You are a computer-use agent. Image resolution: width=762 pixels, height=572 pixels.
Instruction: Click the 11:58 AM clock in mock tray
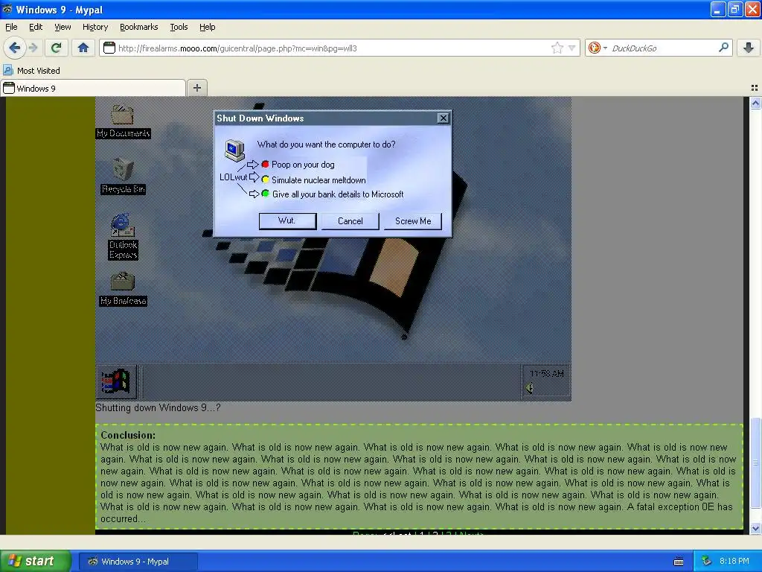tap(547, 374)
